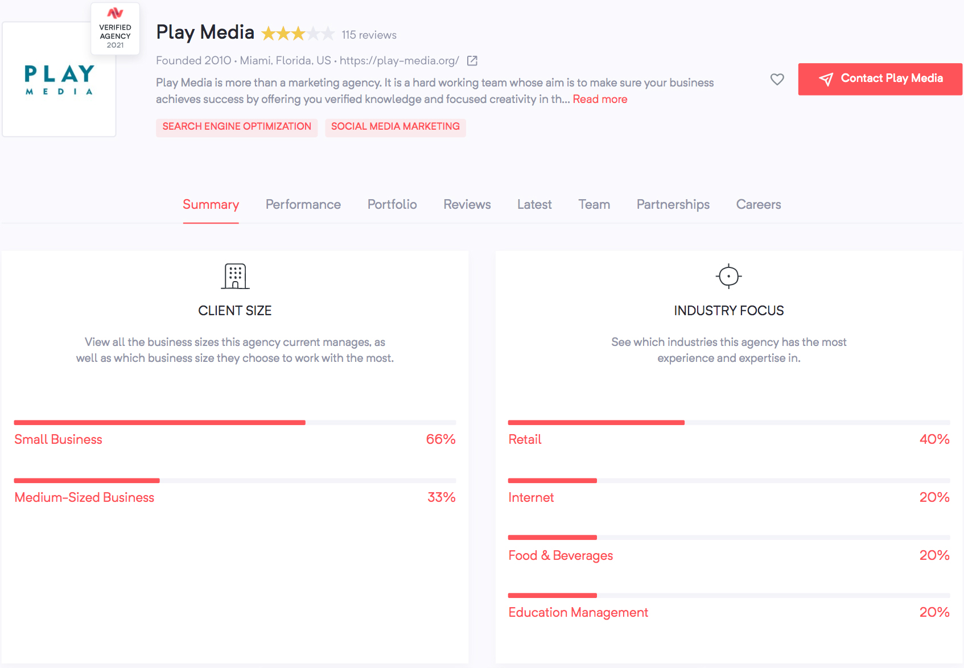Click the 33% value for Medium-Sized Business
The height and width of the screenshot is (668, 964).
pos(442,497)
